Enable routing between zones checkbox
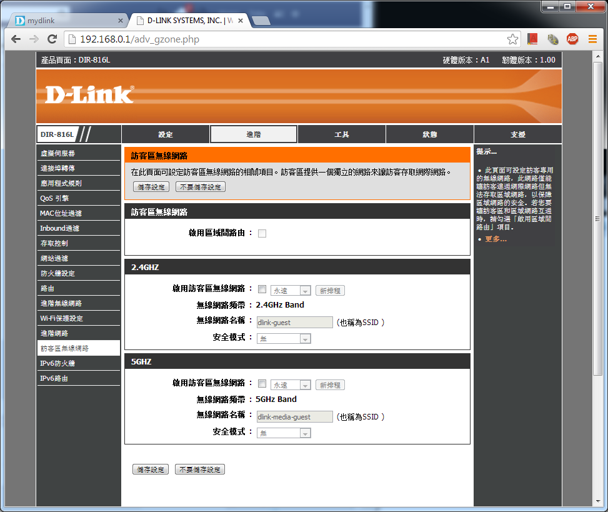Image resolution: width=608 pixels, height=512 pixels. point(262,233)
